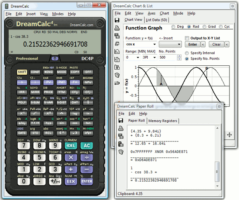Click the multiply key on calculator

click(x=71, y=157)
